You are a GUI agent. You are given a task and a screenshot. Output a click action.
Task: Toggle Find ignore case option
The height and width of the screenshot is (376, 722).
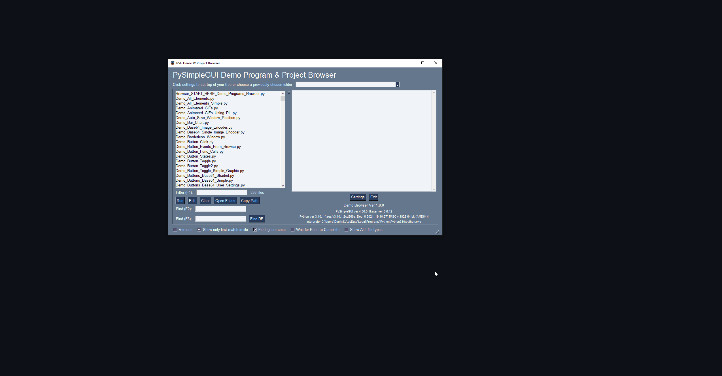click(x=255, y=230)
